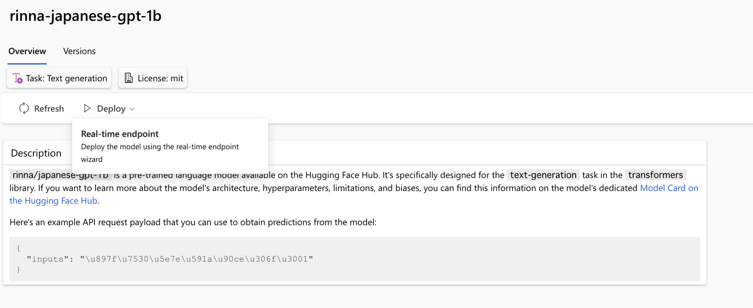The image size is (753, 308).
Task: Click the transformers inline code tag
Action: click(x=655, y=175)
